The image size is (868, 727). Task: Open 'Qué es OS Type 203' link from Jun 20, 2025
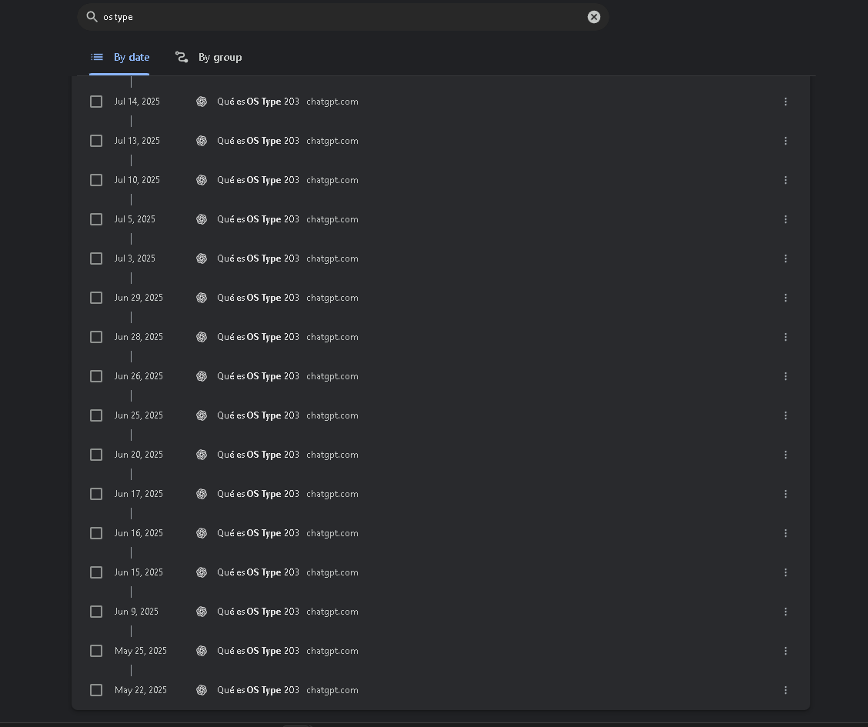tap(258, 455)
